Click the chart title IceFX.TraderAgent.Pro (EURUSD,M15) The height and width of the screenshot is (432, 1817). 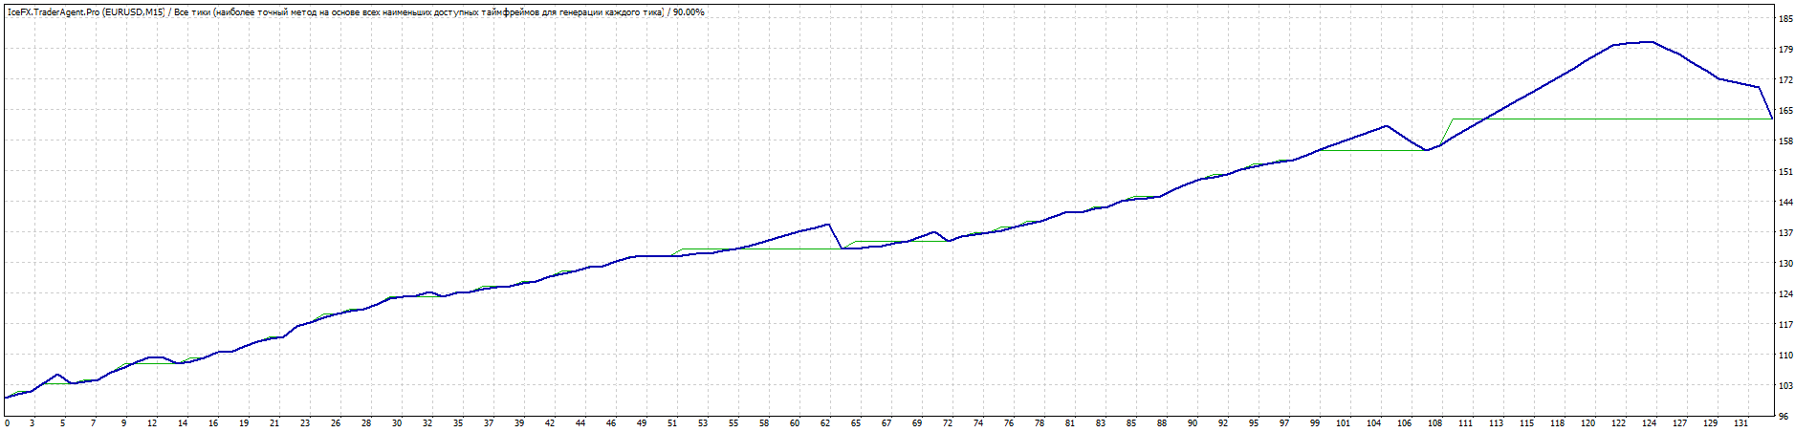[87, 12]
